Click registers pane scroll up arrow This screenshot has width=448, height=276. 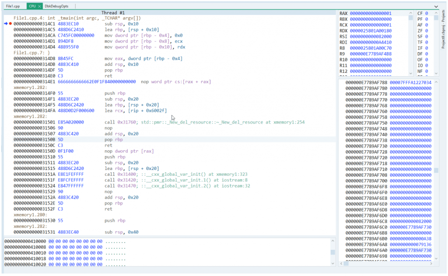click(410, 13)
